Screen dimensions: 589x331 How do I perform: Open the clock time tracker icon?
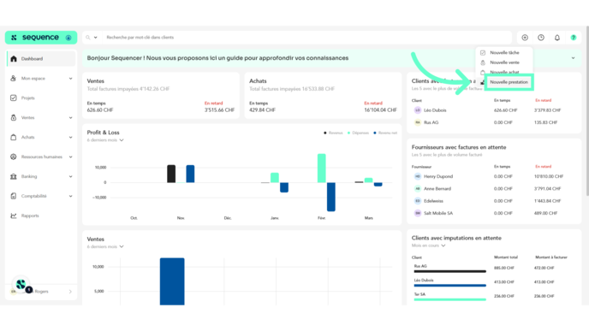click(x=541, y=38)
